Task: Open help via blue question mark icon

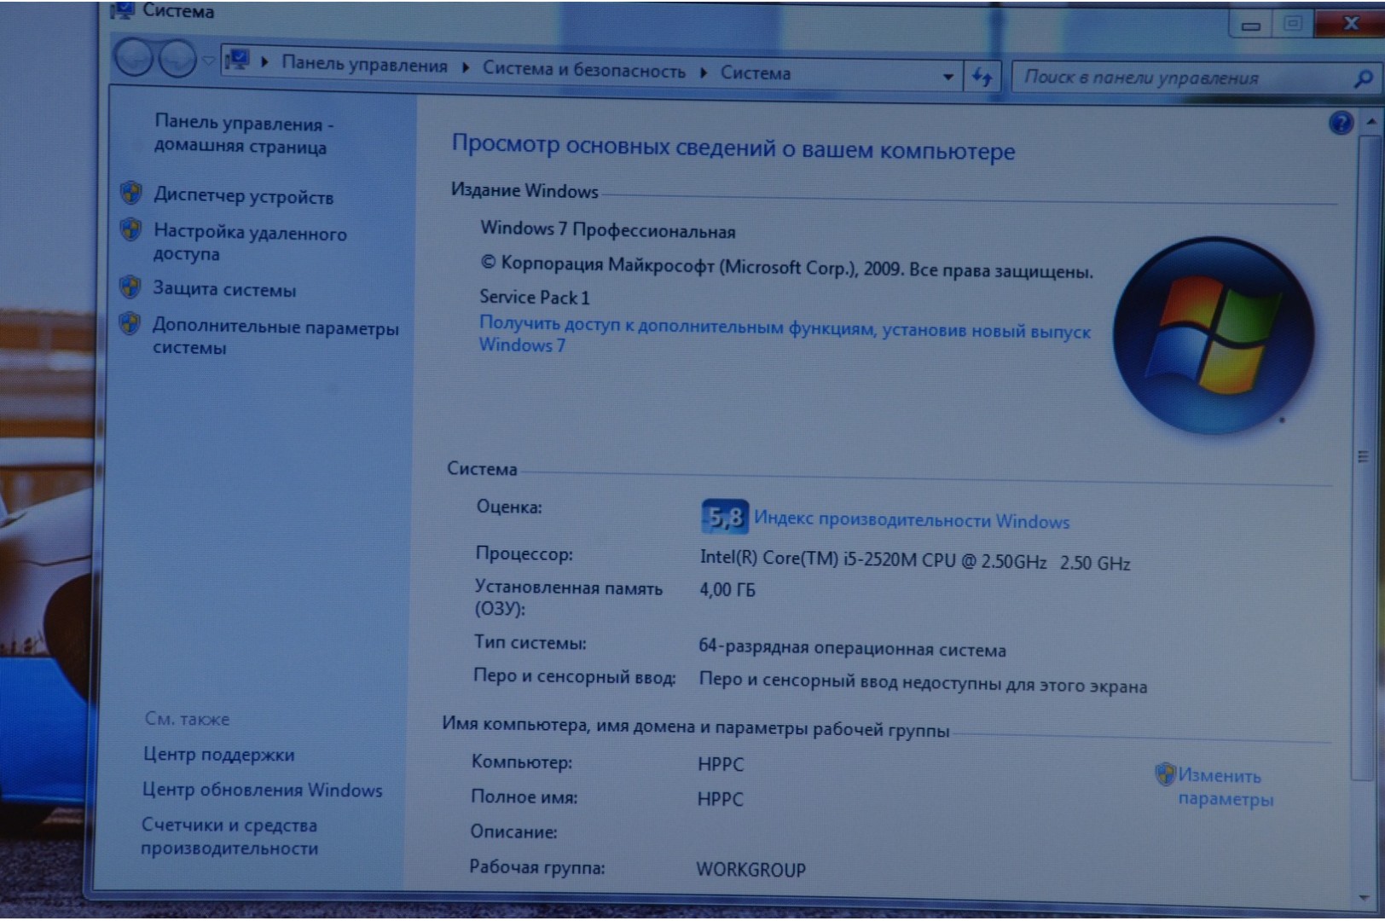Action: click(1340, 124)
